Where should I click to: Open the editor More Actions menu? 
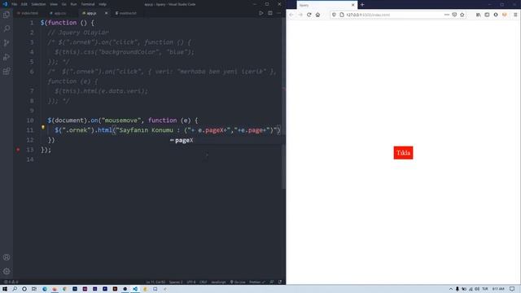click(x=278, y=13)
